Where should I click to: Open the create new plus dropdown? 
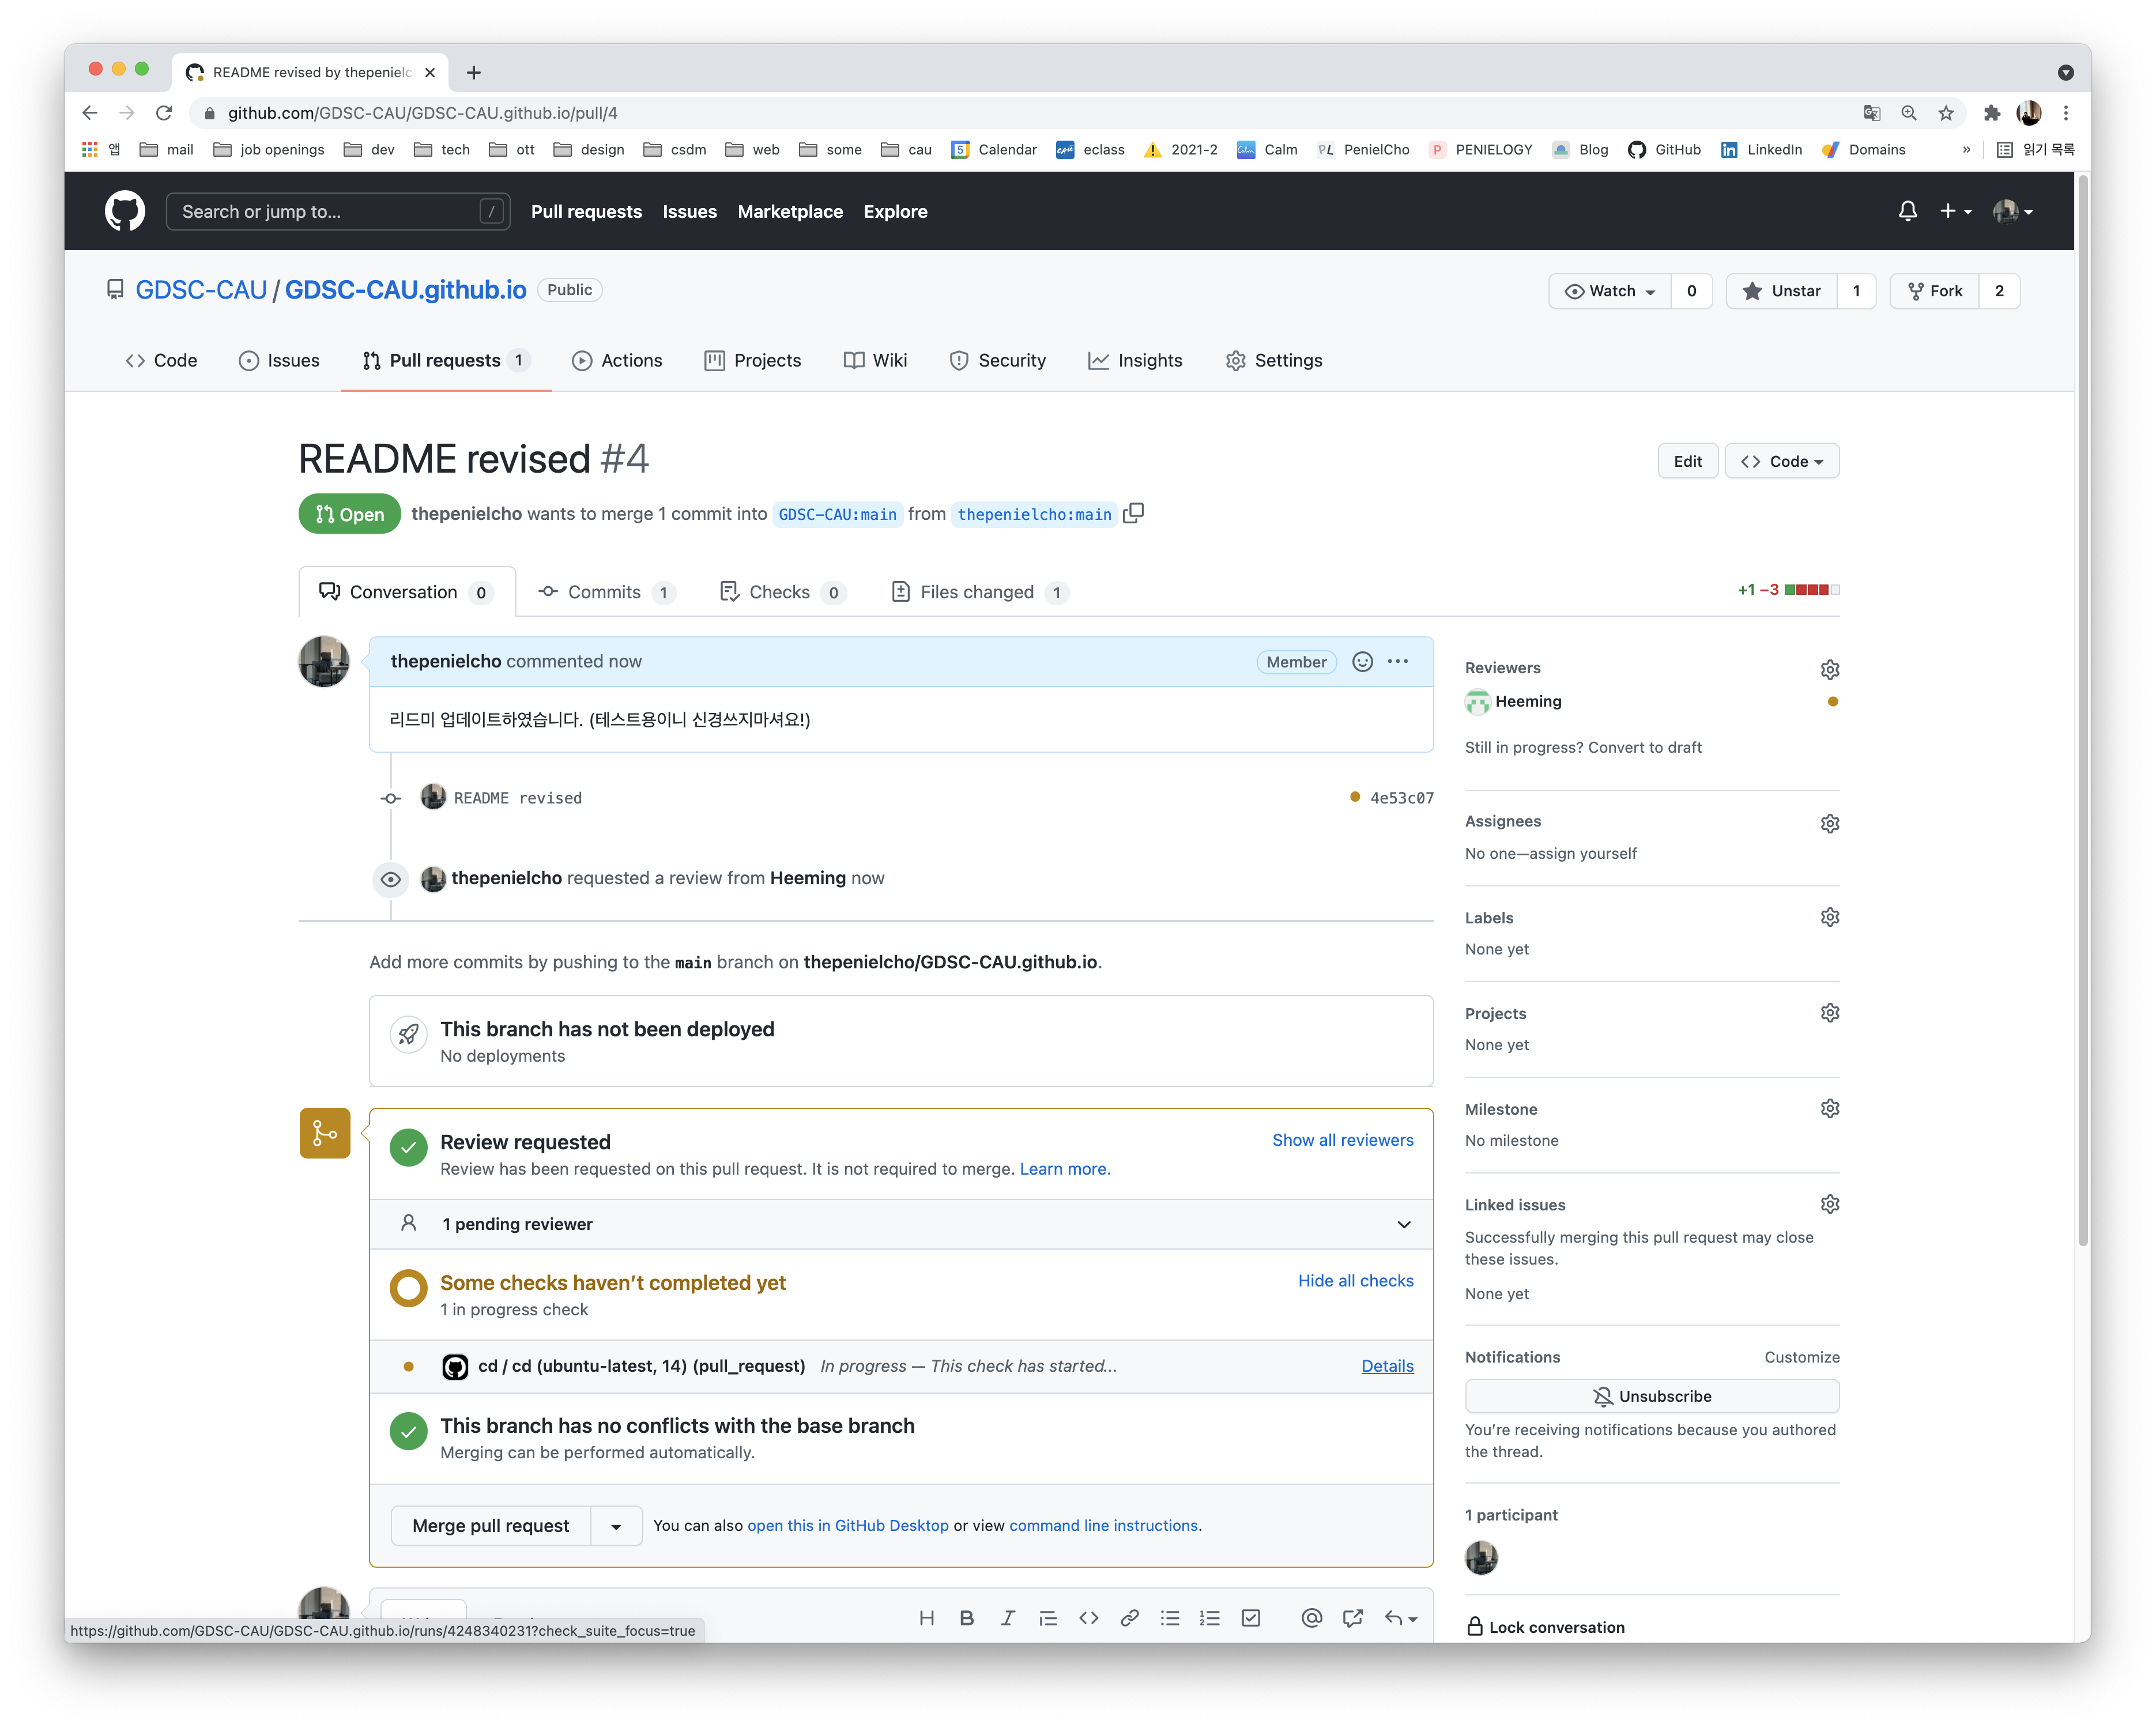(x=1956, y=211)
